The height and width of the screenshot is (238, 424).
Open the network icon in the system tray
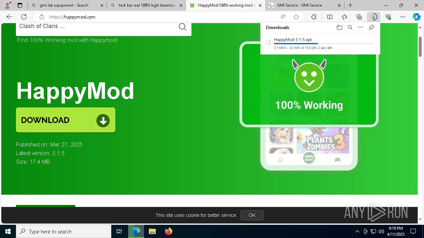pos(373,231)
